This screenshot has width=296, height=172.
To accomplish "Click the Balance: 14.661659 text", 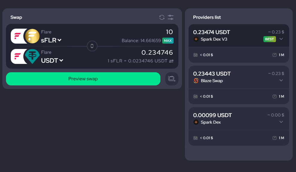I will [x=141, y=41].
